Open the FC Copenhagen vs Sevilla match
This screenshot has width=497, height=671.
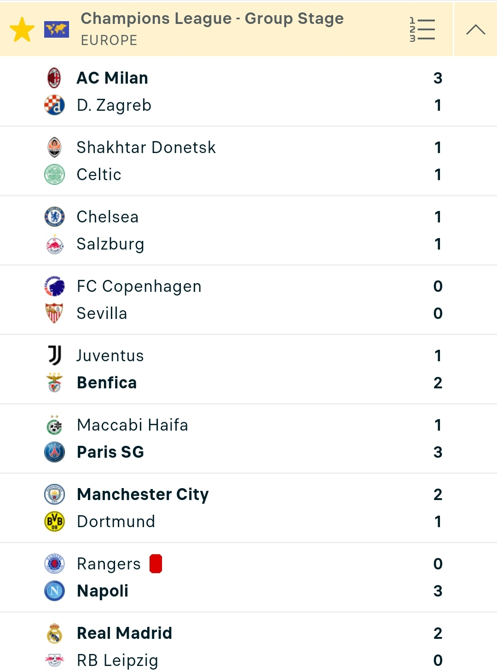pyautogui.click(x=248, y=300)
